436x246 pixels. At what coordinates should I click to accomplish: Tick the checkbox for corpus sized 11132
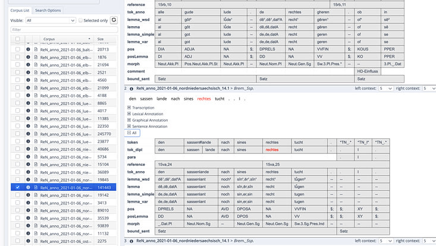pos(17,234)
